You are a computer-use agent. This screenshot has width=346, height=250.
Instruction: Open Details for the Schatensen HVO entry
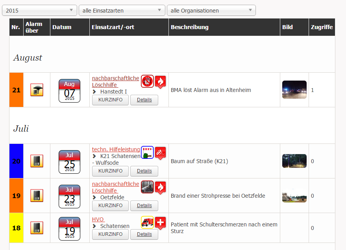point(144,234)
